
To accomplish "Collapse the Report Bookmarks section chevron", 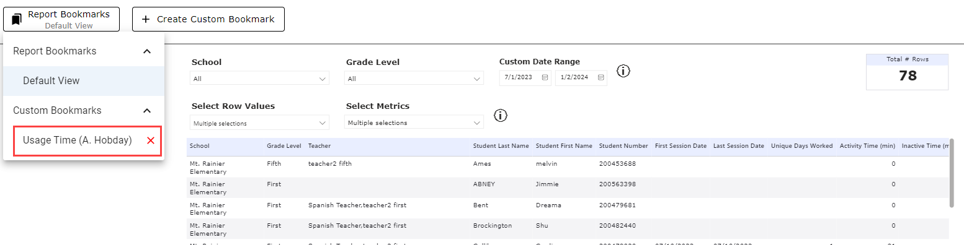I will click(x=147, y=51).
